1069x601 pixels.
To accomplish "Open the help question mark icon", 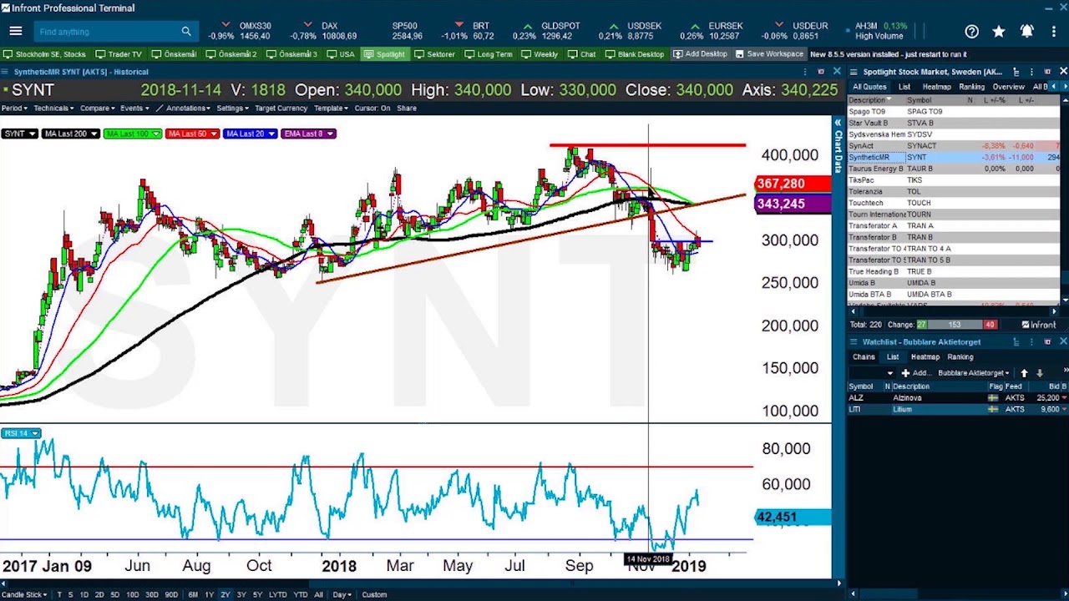I will [x=971, y=31].
